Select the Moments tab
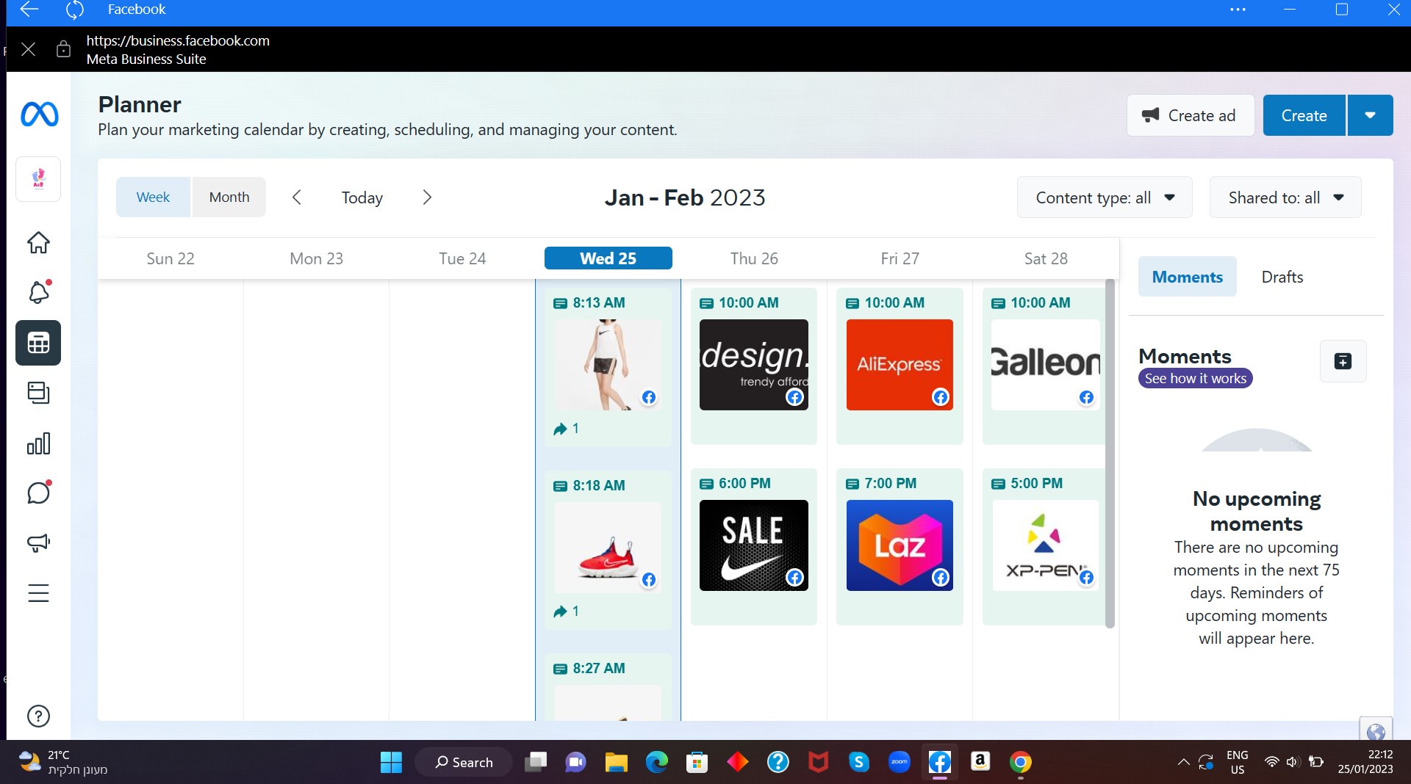 coord(1187,277)
